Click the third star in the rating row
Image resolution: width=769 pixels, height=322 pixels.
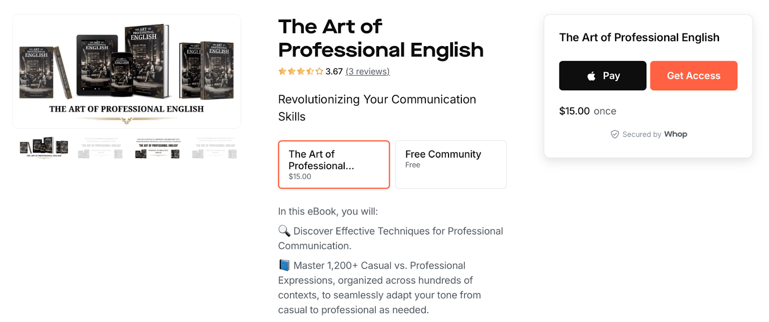301,71
